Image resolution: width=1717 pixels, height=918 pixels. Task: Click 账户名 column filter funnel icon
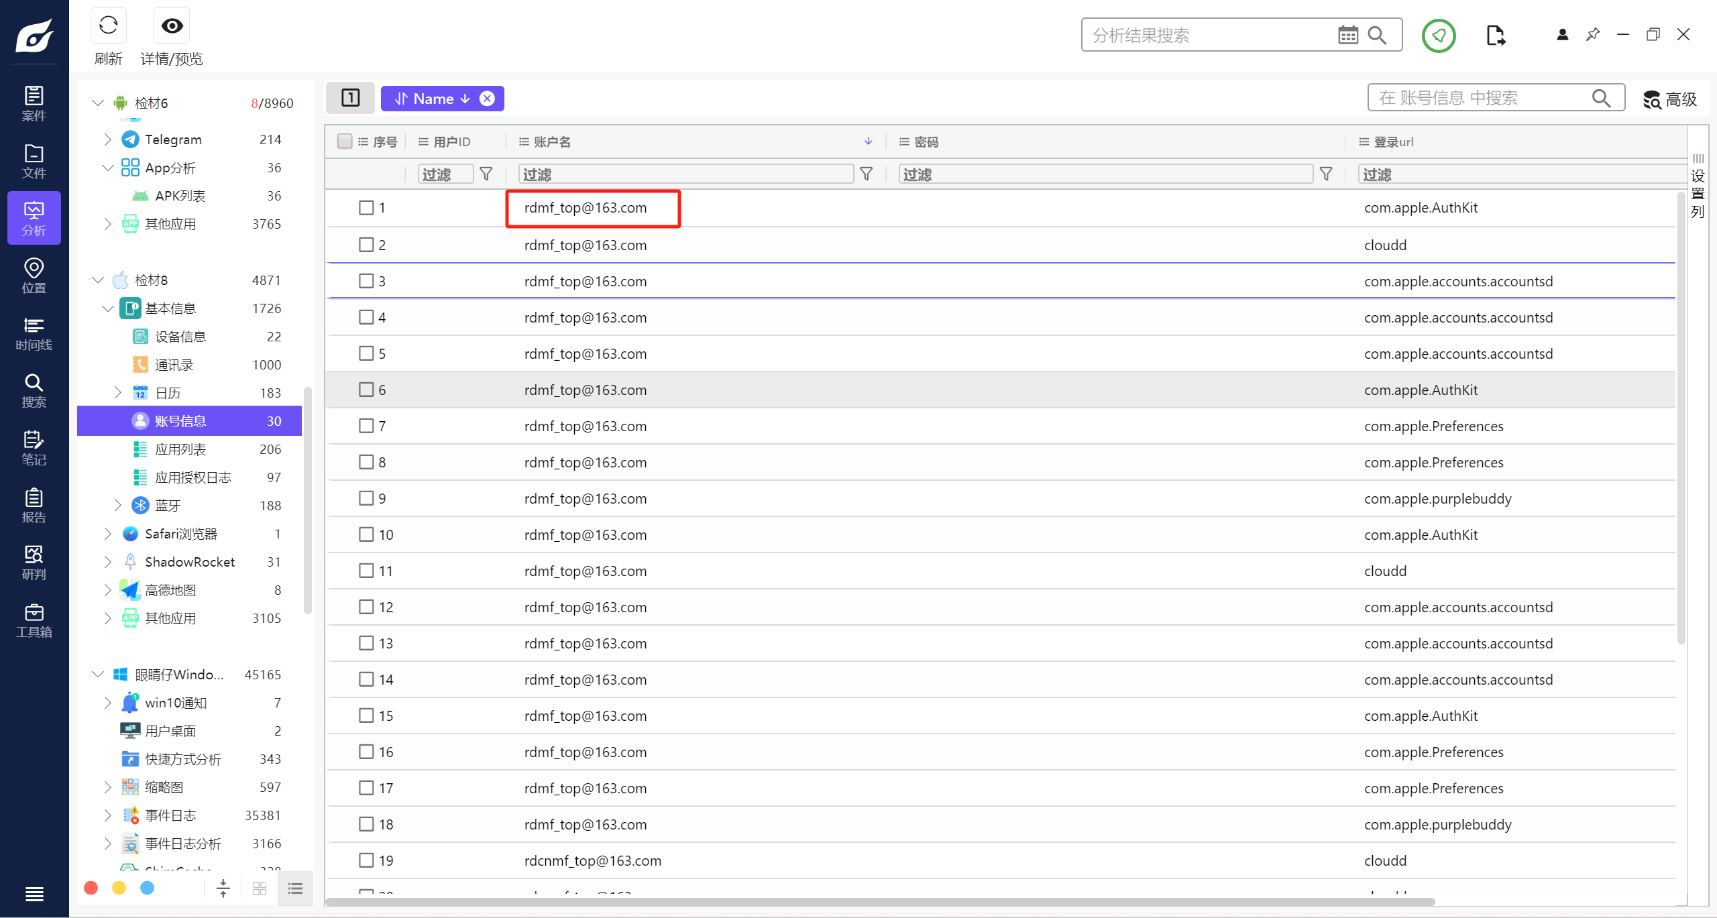pos(866,174)
